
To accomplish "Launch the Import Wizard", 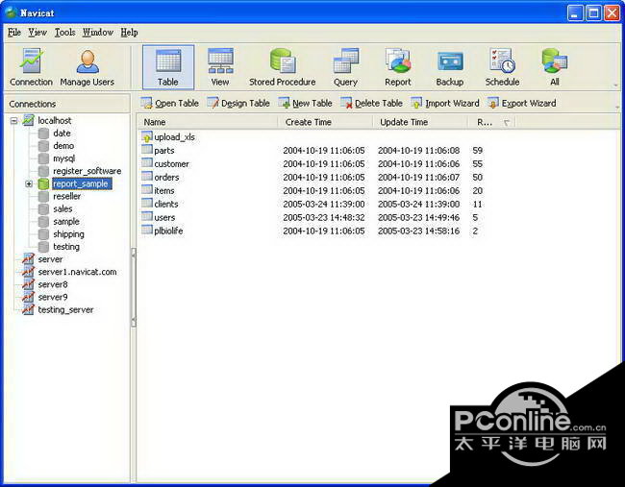I will (445, 103).
